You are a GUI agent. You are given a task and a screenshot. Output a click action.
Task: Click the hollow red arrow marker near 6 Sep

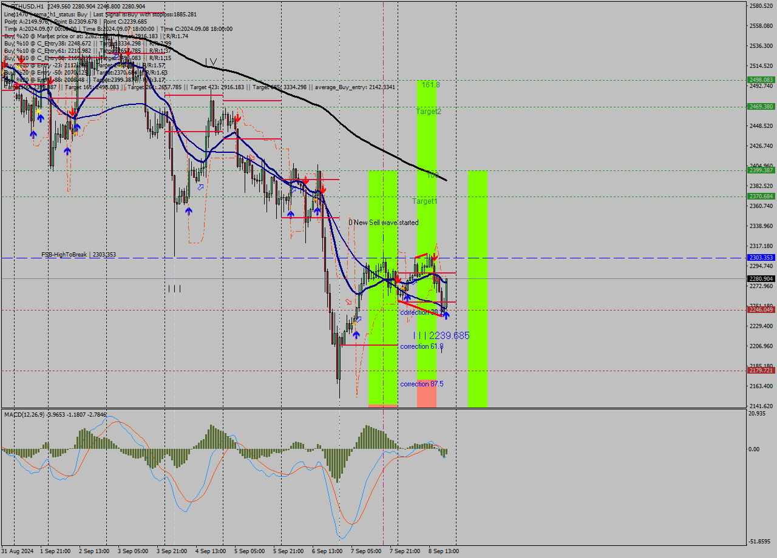(348, 301)
